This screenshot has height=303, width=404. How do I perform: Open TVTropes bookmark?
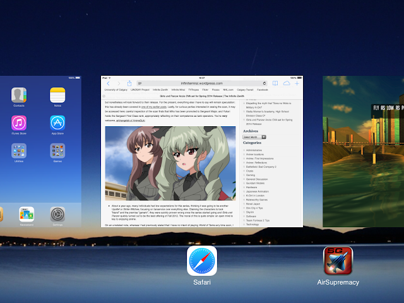[194, 90]
